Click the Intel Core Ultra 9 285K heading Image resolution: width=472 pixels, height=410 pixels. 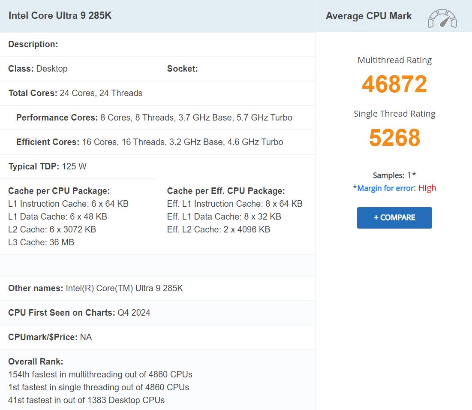coord(60,15)
